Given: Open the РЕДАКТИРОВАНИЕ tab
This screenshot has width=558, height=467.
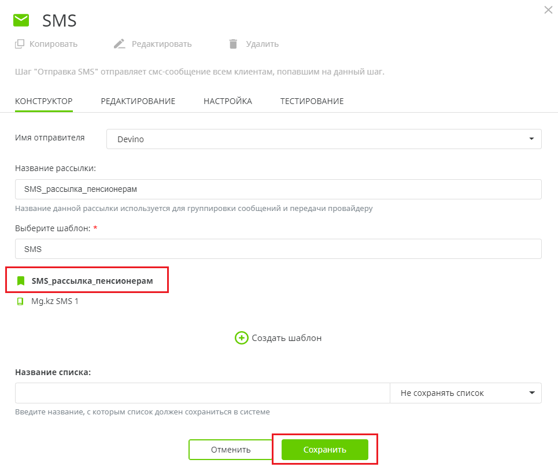Looking at the screenshot, I should click(138, 101).
